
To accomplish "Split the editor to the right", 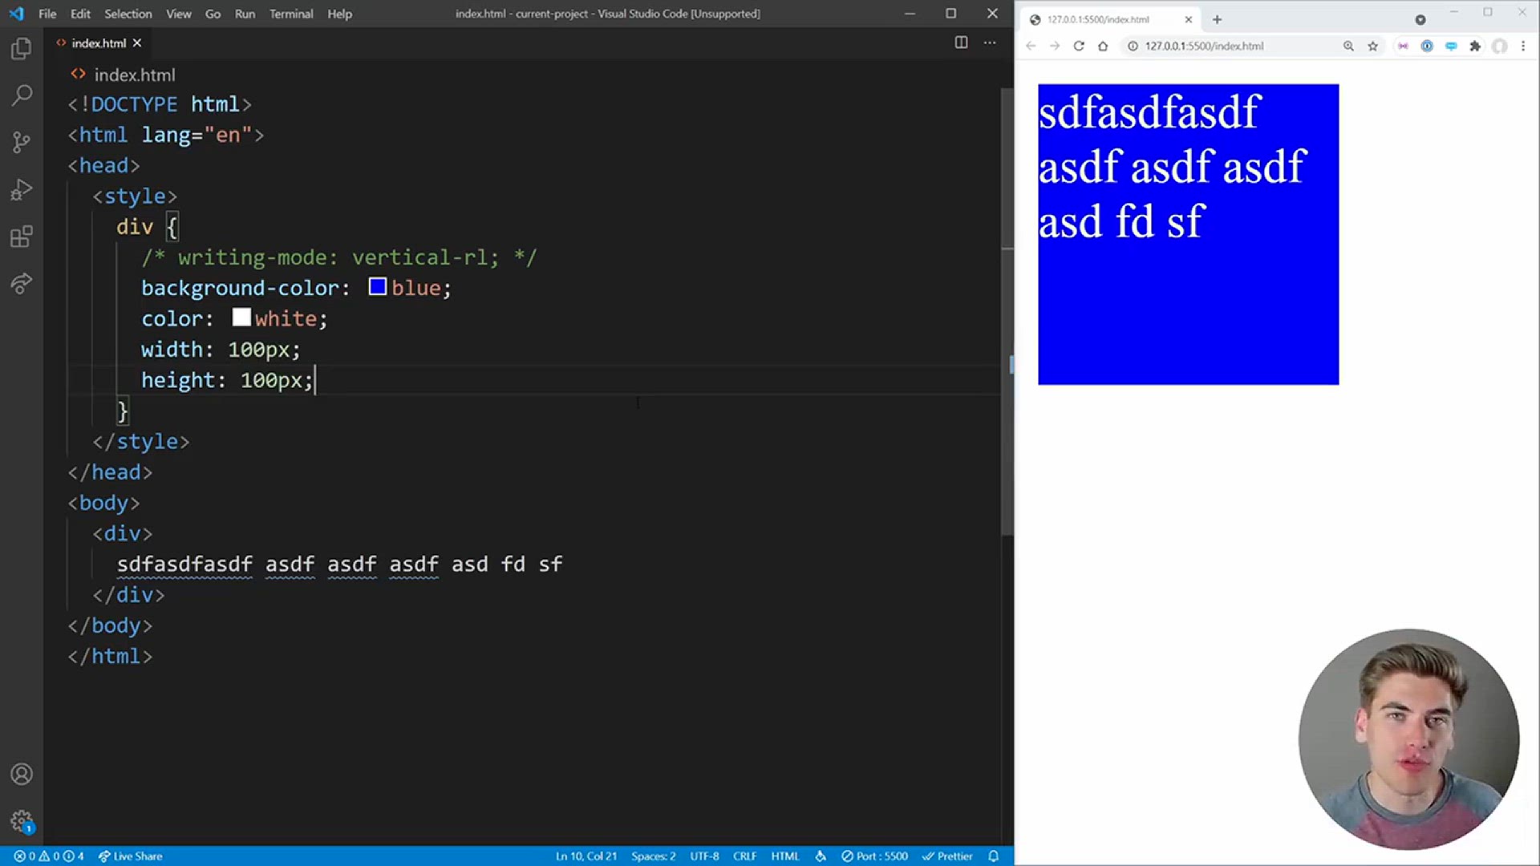I will tap(961, 42).
